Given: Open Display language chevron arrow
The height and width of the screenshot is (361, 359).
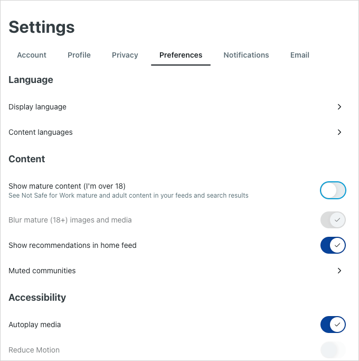Looking at the screenshot, I should coord(339,107).
